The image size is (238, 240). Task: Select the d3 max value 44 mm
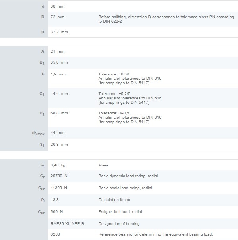(x=58, y=133)
